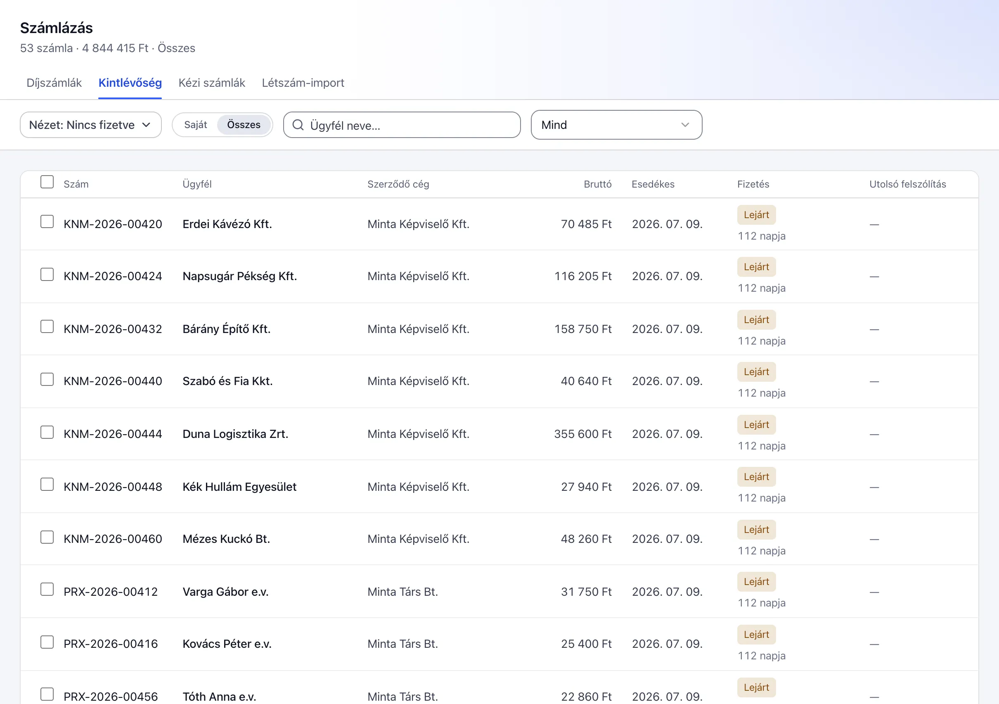Open client Napsugár Pékség Kft.

tap(240, 276)
